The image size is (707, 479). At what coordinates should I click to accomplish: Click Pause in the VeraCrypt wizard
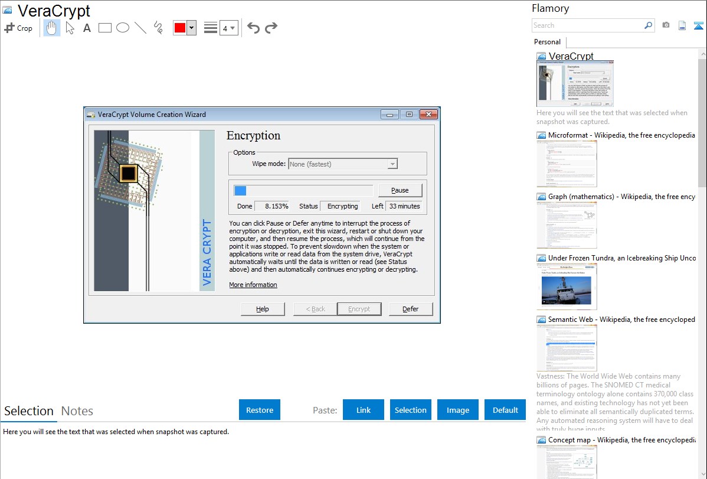coord(400,190)
